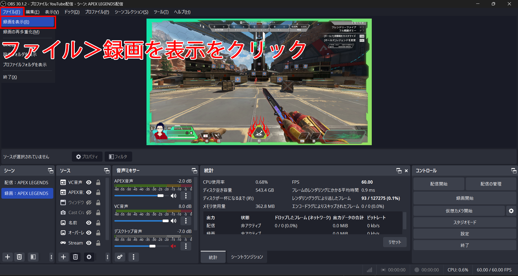518x276 pixels.
Task: Choose 録画を表示 from file menu
Action: 28,22
